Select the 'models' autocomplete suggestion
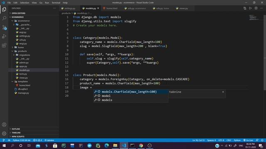The width and height of the screenshot is (266, 149). [131, 100]
